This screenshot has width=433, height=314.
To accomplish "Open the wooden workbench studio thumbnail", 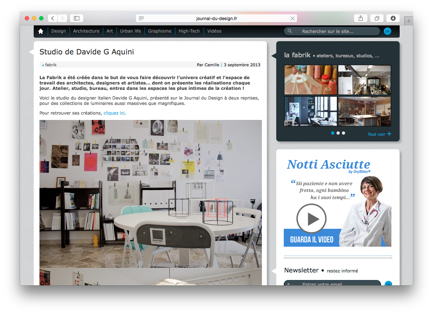I will click(364, 111).
